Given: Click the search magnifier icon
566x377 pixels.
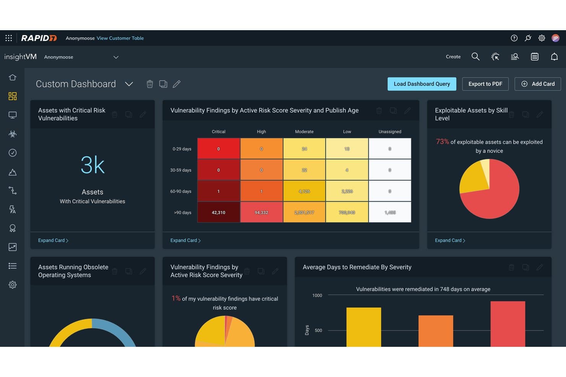Looking at the screenshot, I should (x=475, y=57).
